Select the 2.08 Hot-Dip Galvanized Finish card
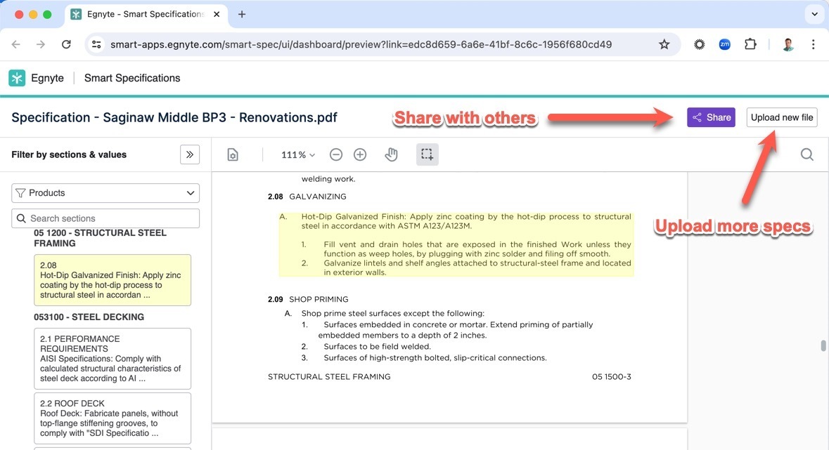Screen dimensions: 829x450 click(113, 280)
